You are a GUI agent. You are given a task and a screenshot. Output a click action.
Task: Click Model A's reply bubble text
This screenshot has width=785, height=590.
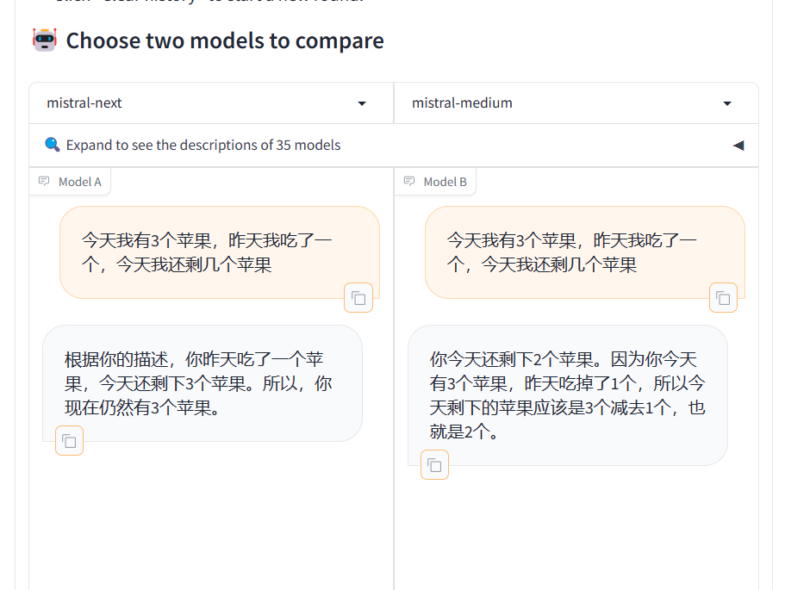point(198,383)
